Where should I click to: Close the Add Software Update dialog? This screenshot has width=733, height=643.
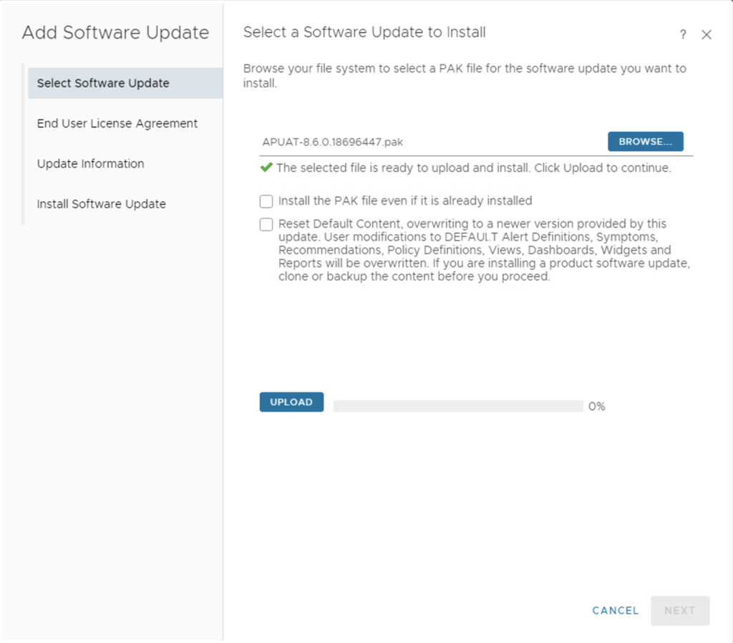(x=707, y=34)
